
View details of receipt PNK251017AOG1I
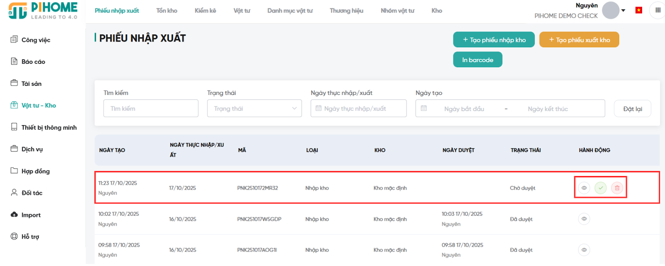[584, 250]
